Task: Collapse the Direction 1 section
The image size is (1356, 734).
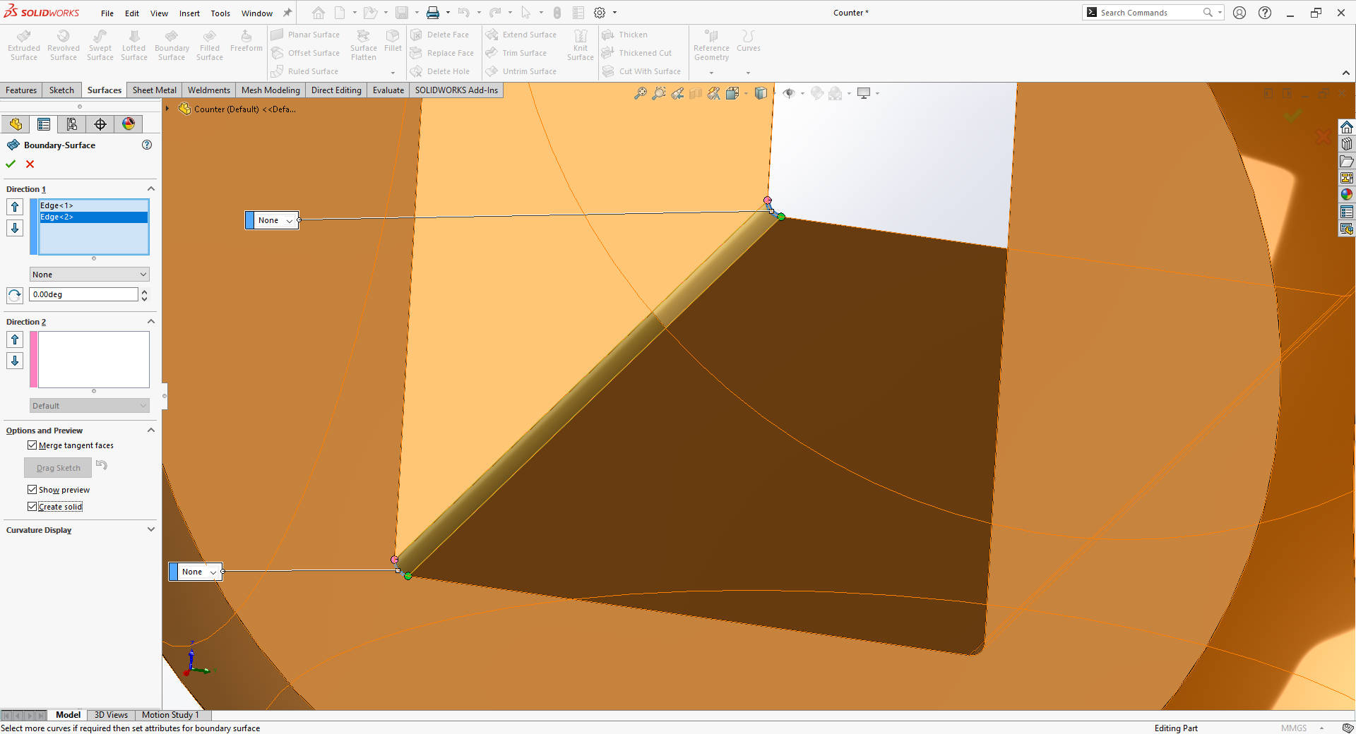Action: [x=150, y=188]
